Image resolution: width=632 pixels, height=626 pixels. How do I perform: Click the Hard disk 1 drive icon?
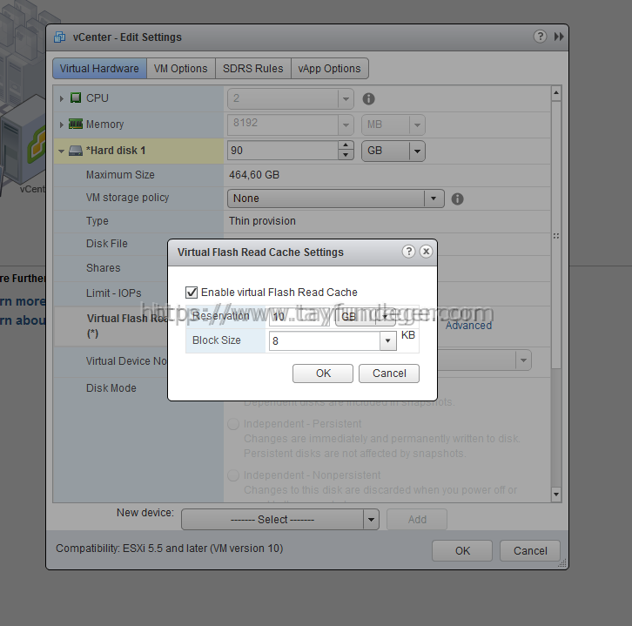76,151
